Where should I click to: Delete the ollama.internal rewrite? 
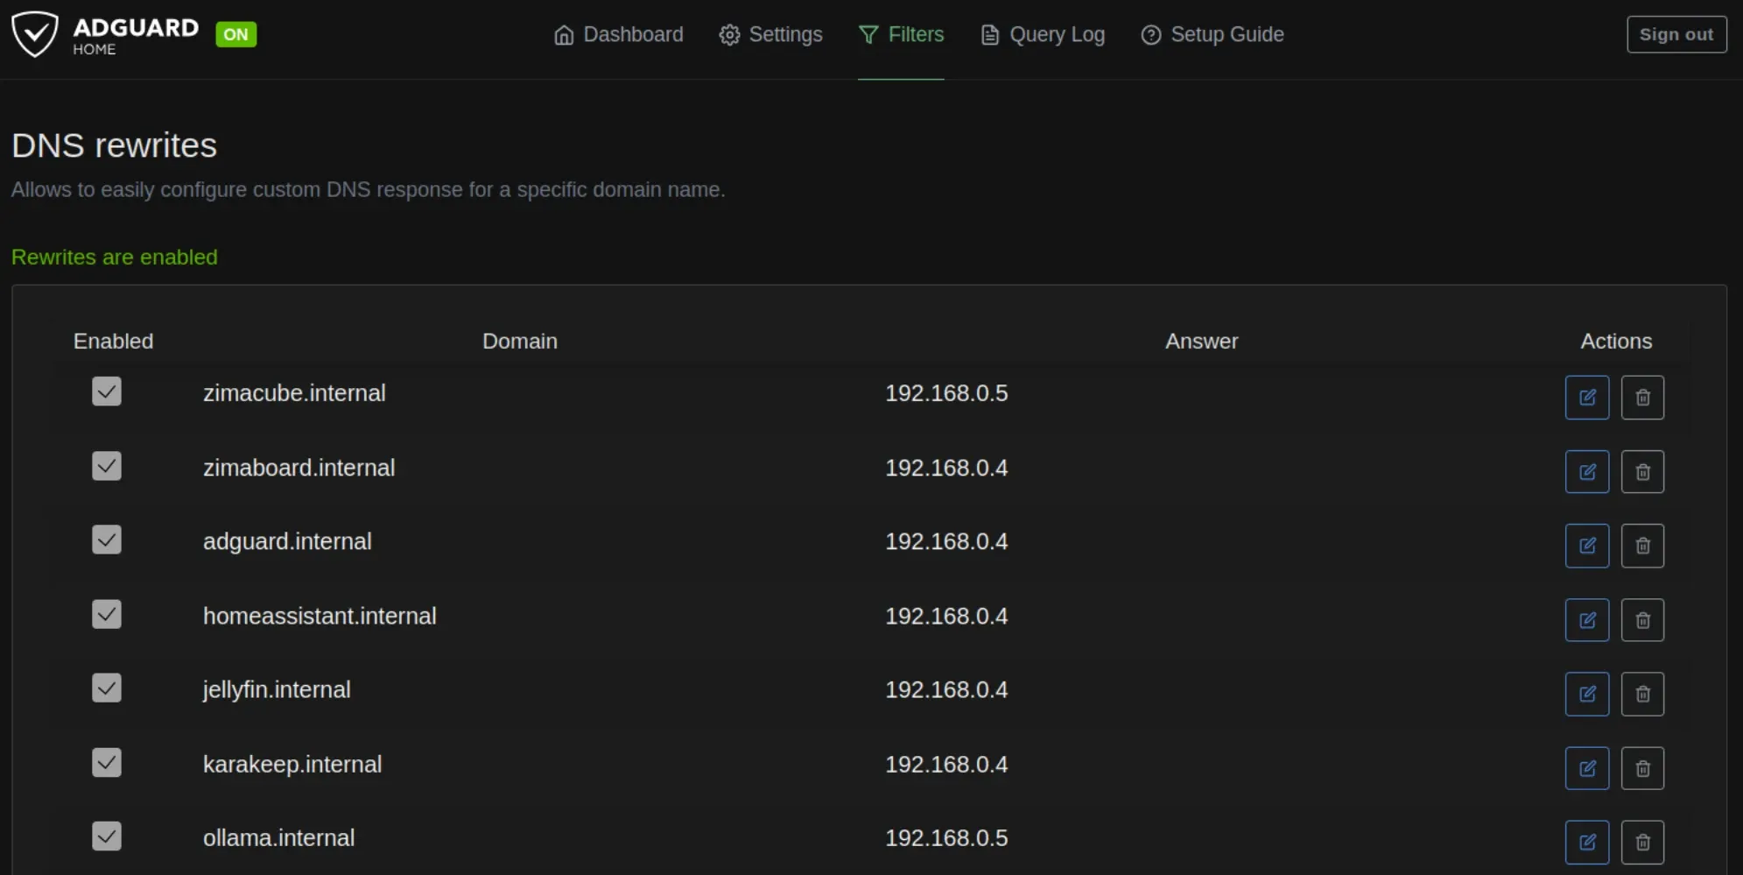pyautogui.click(x=1642, y=842)
